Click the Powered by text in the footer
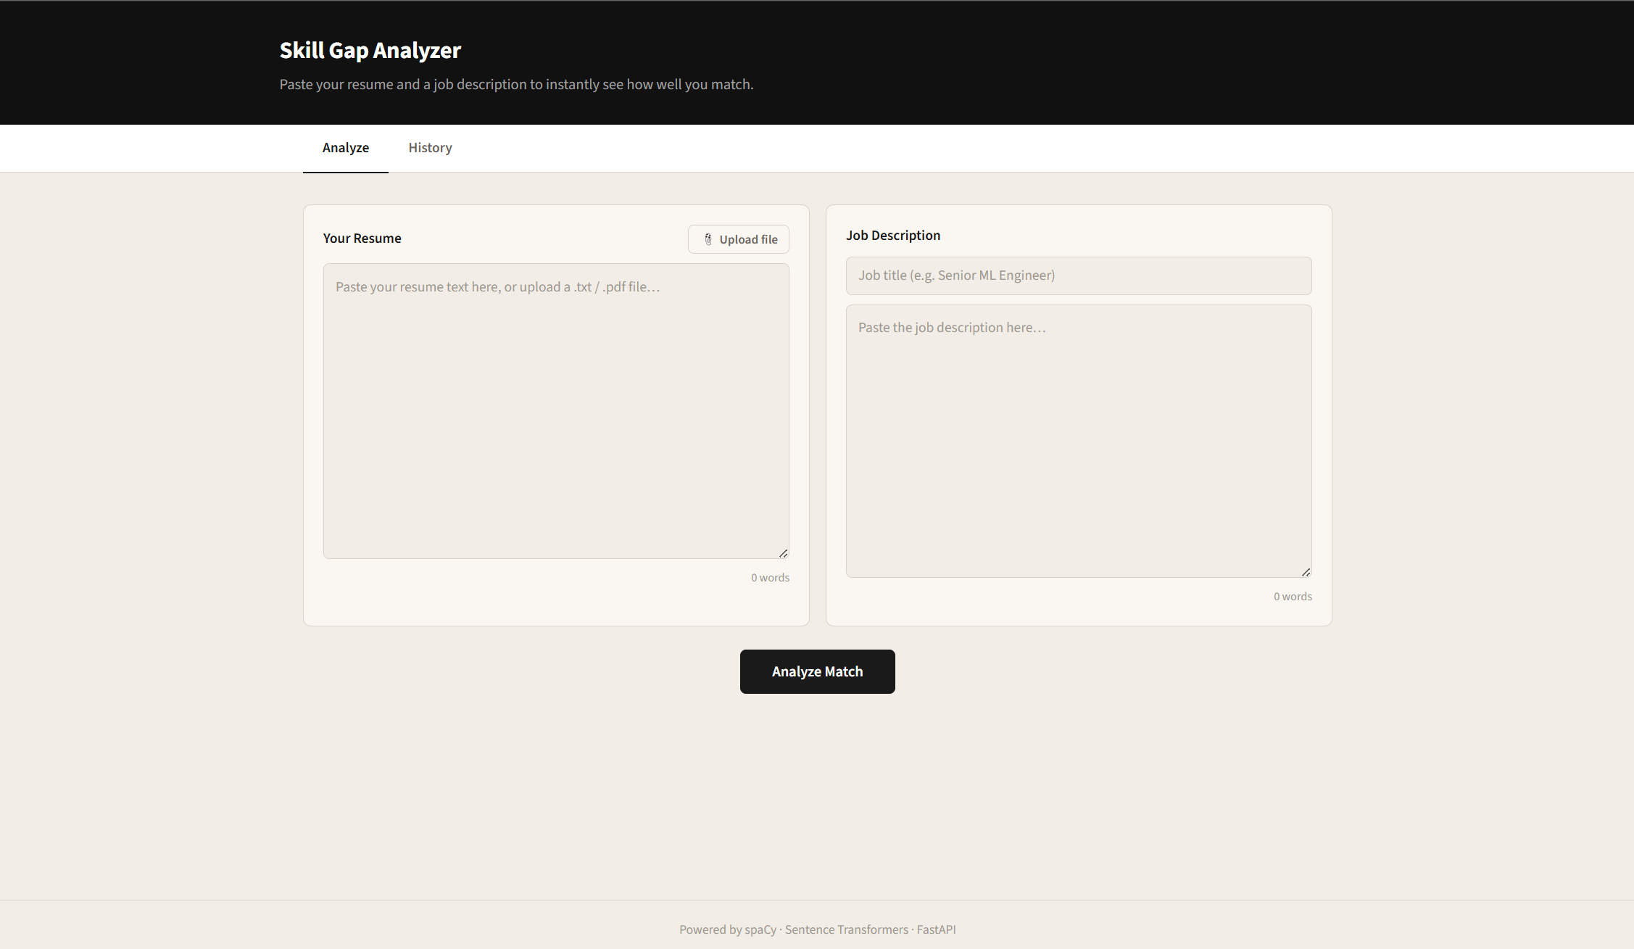This screenshot has height=949, width=1634. pyautogui.click(x=710, y=929)
